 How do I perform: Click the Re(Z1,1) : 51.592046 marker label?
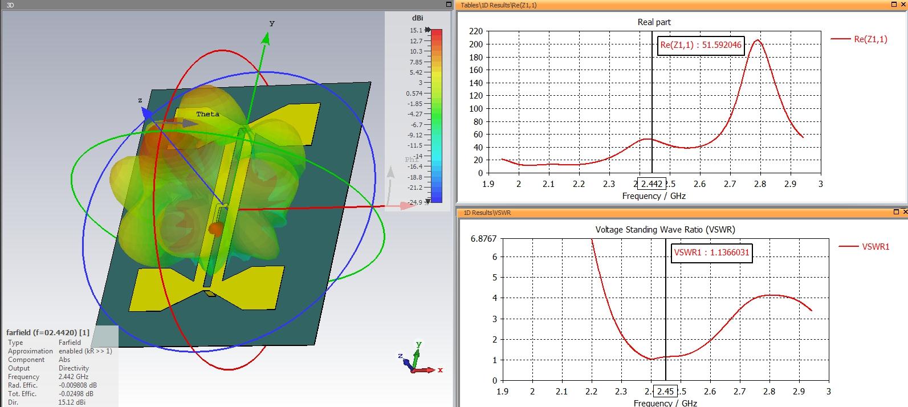(701, 44)
